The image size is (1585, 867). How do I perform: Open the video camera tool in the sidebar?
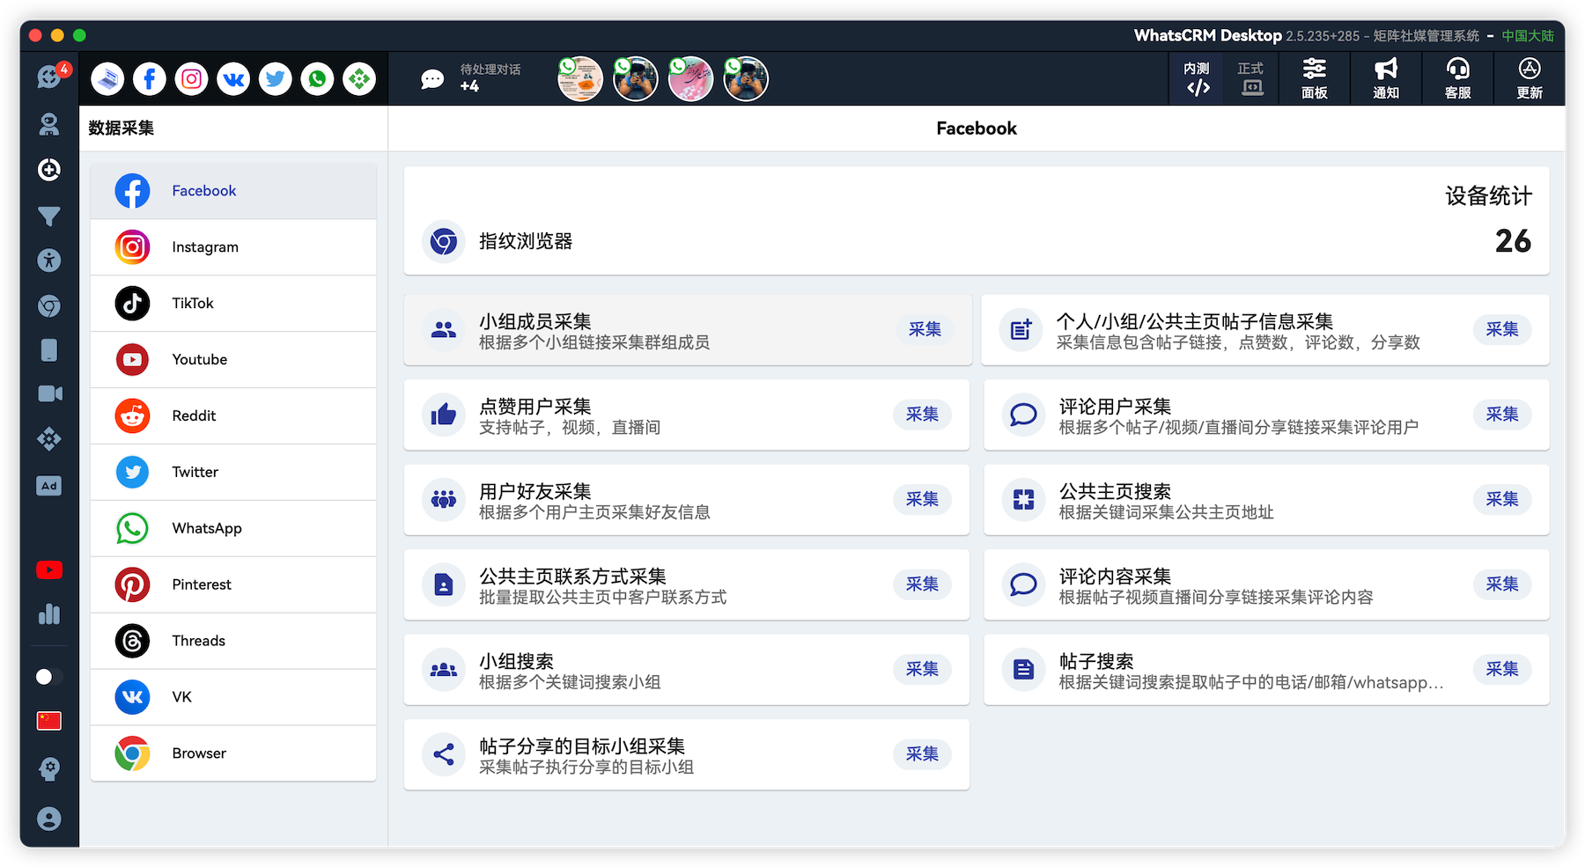pos(49,393)
